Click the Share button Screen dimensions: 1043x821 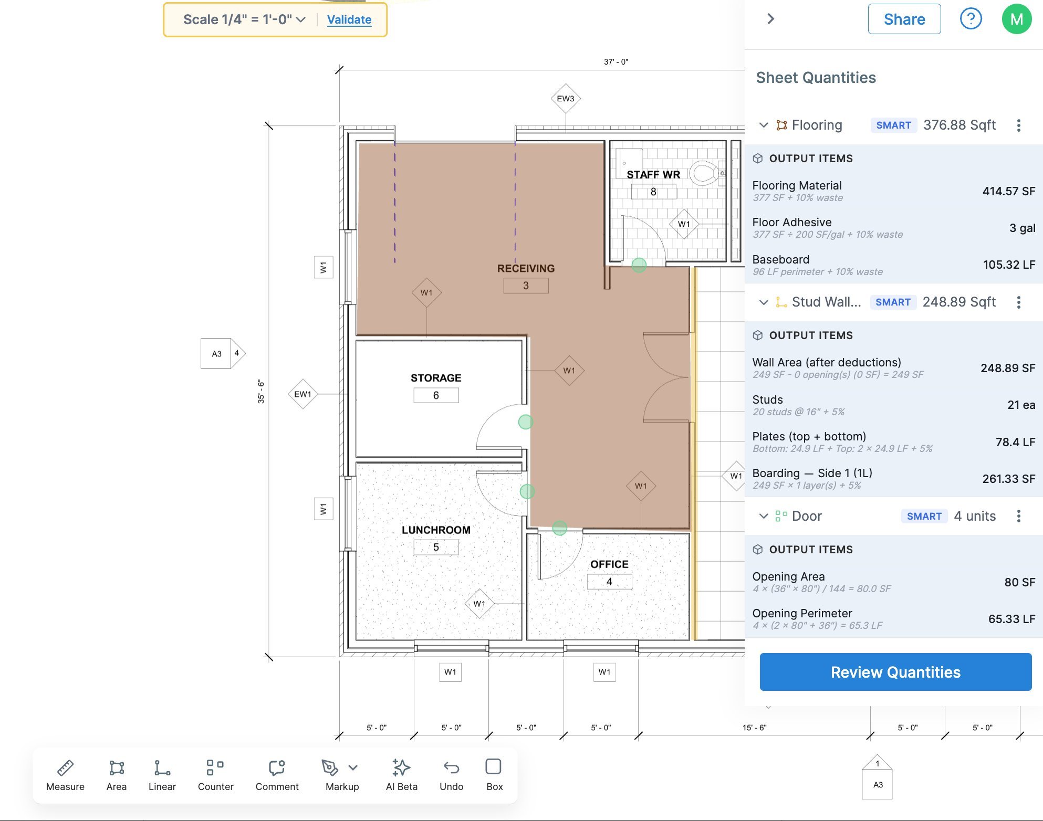[904, 19]
